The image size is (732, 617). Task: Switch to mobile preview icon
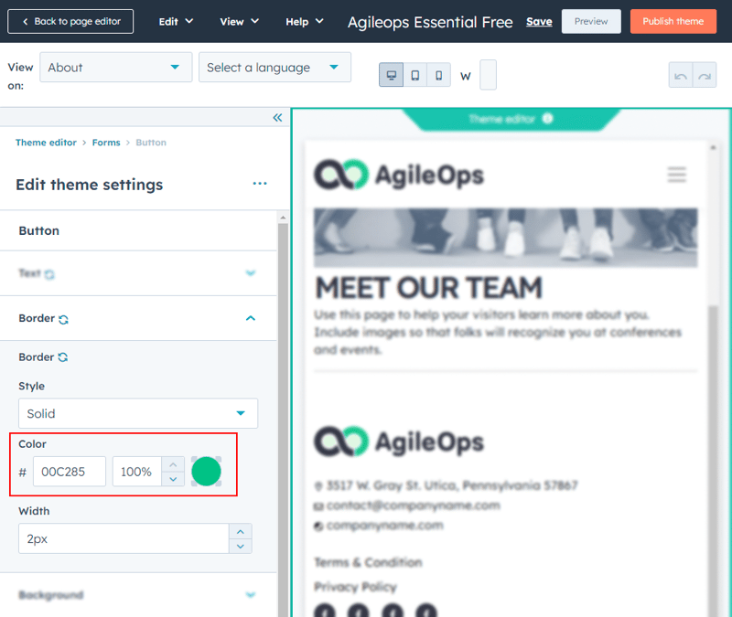pyautogui.click(x=439, y=75)
